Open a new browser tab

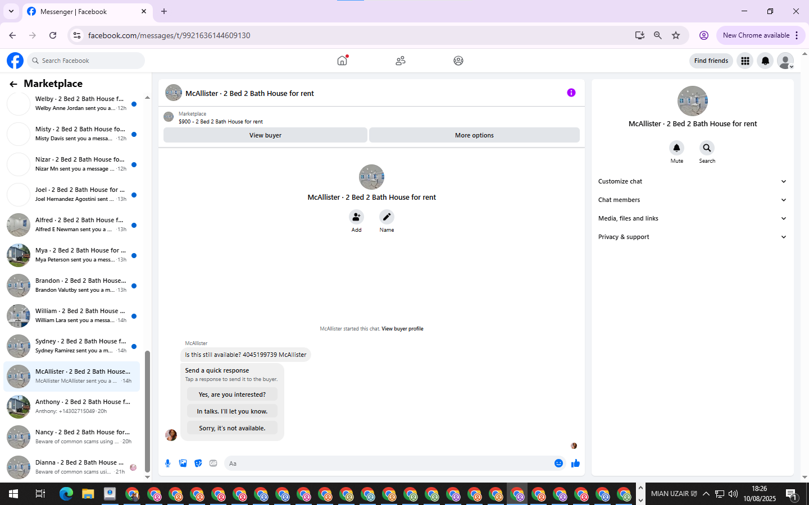(164, 11)
